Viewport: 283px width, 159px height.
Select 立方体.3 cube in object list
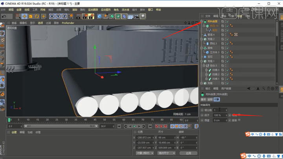click(215, 52)
